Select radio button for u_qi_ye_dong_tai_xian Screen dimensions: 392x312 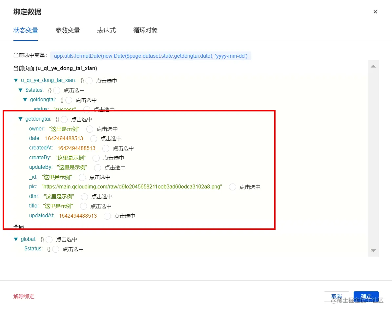point(89,81)
